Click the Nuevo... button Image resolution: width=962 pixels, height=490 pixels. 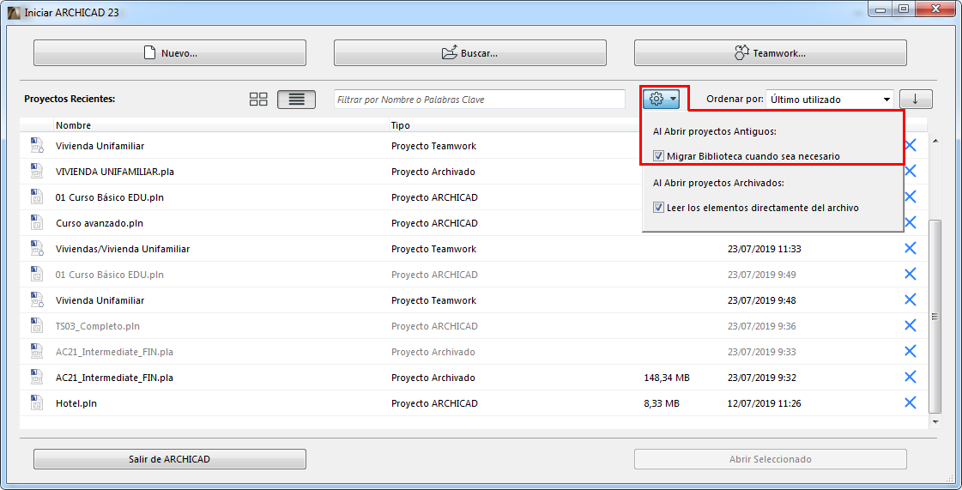click(170, 52)
